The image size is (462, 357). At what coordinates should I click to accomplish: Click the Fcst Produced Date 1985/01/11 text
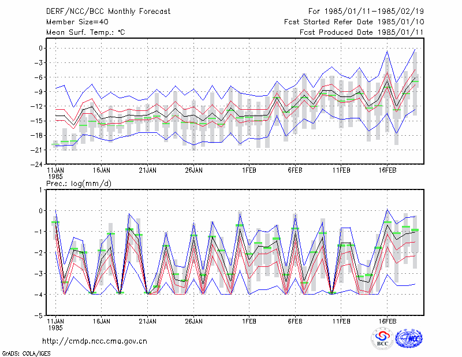[x=362, y=32]
